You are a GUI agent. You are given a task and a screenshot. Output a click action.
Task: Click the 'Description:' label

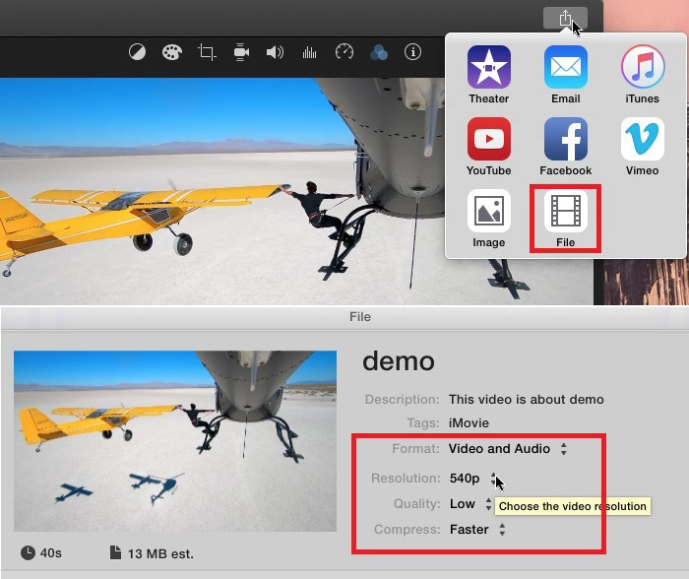pyautogui.click(x=402, y=399)
